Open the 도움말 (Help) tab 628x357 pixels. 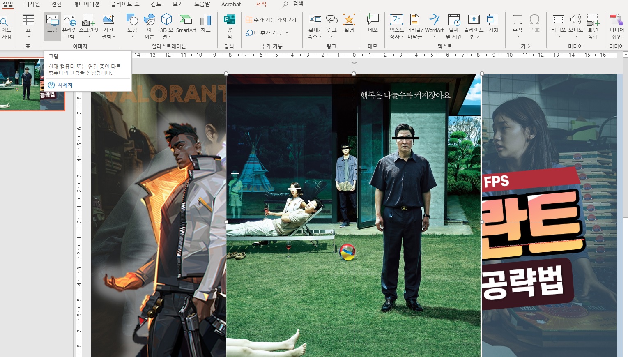click(202, 4)
